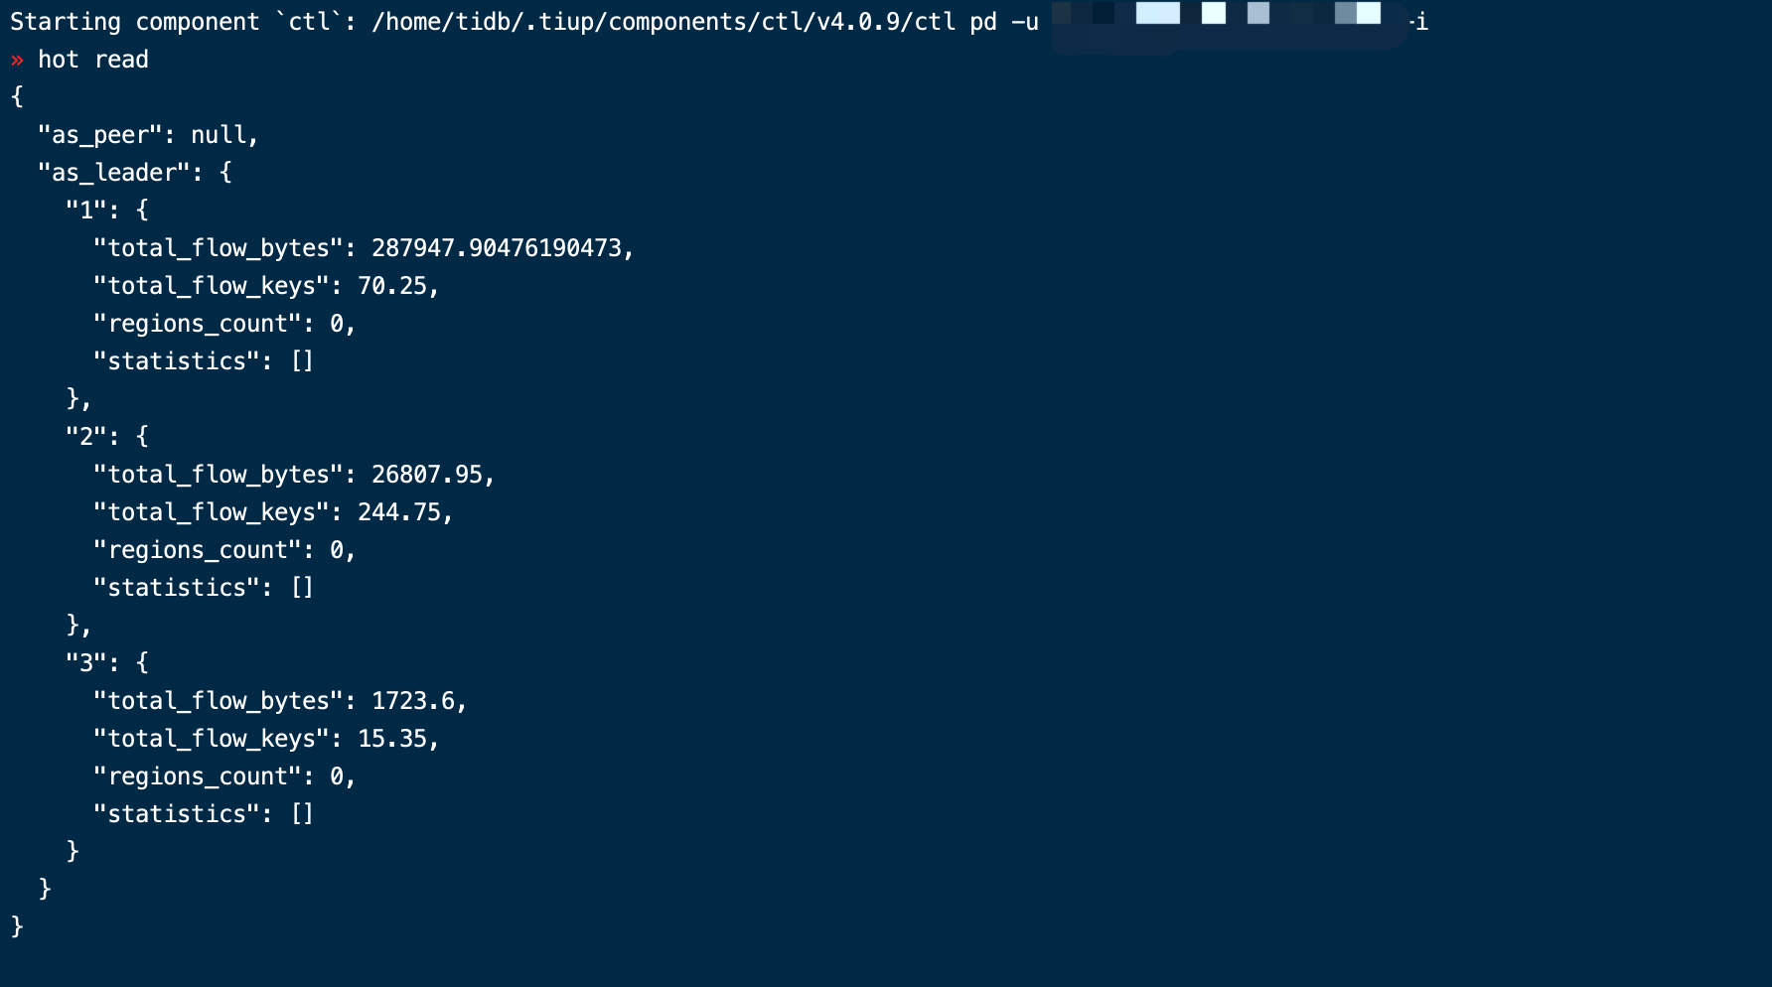Click the value 1723.6
This screenshot has height=987, width=1772.
click(413, 701)
